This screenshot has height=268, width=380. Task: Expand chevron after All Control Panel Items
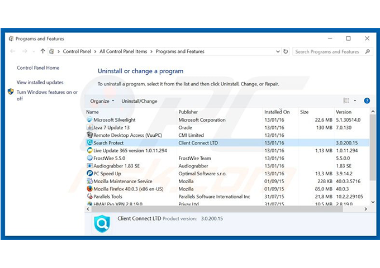151,51
